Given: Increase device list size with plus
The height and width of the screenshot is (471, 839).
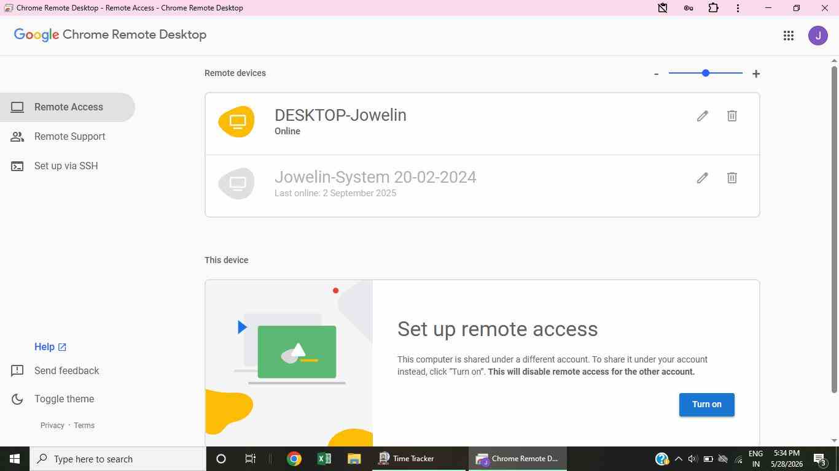Looking at the screenshot, I should click(x=755, y=74).
